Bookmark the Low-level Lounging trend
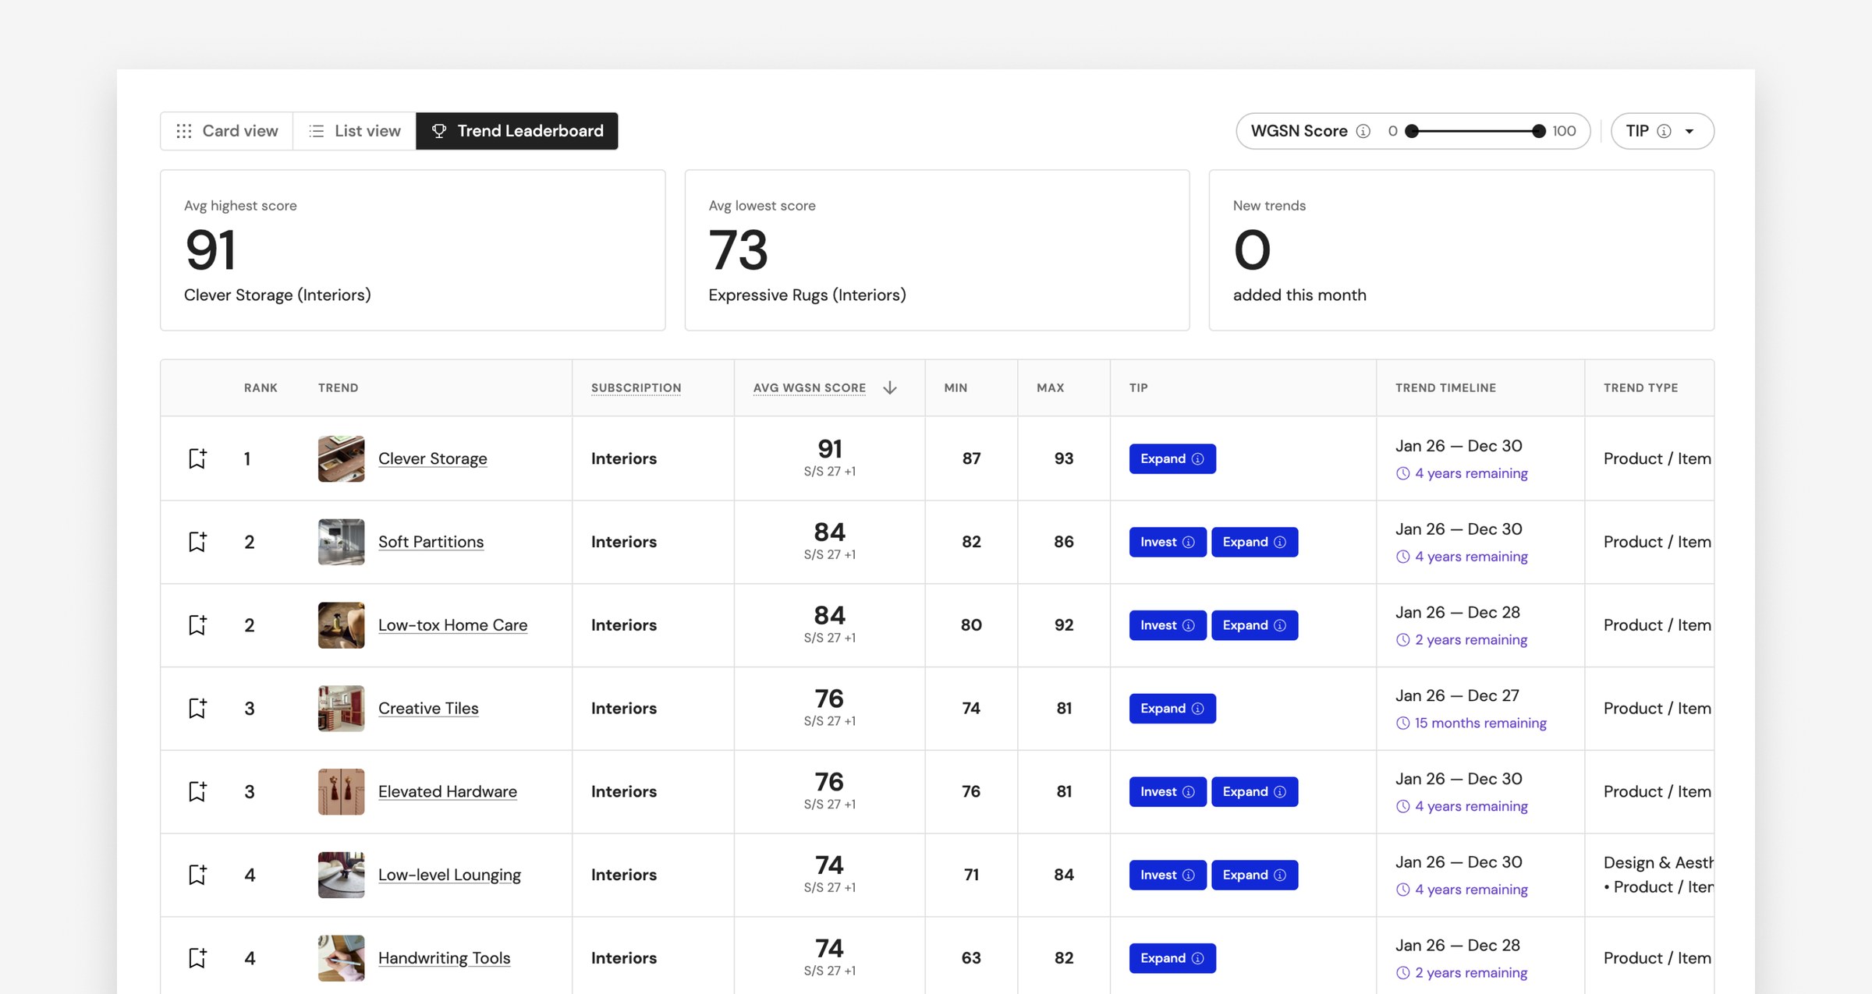Viewport: 1872px width, 994px height. point(197,875)
